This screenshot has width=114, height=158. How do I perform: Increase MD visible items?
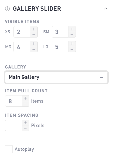pyautogui.click(x=34, y=44)
